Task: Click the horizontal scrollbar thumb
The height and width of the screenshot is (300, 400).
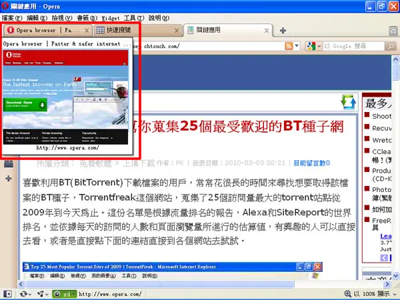Action: (x=160, y=284)
